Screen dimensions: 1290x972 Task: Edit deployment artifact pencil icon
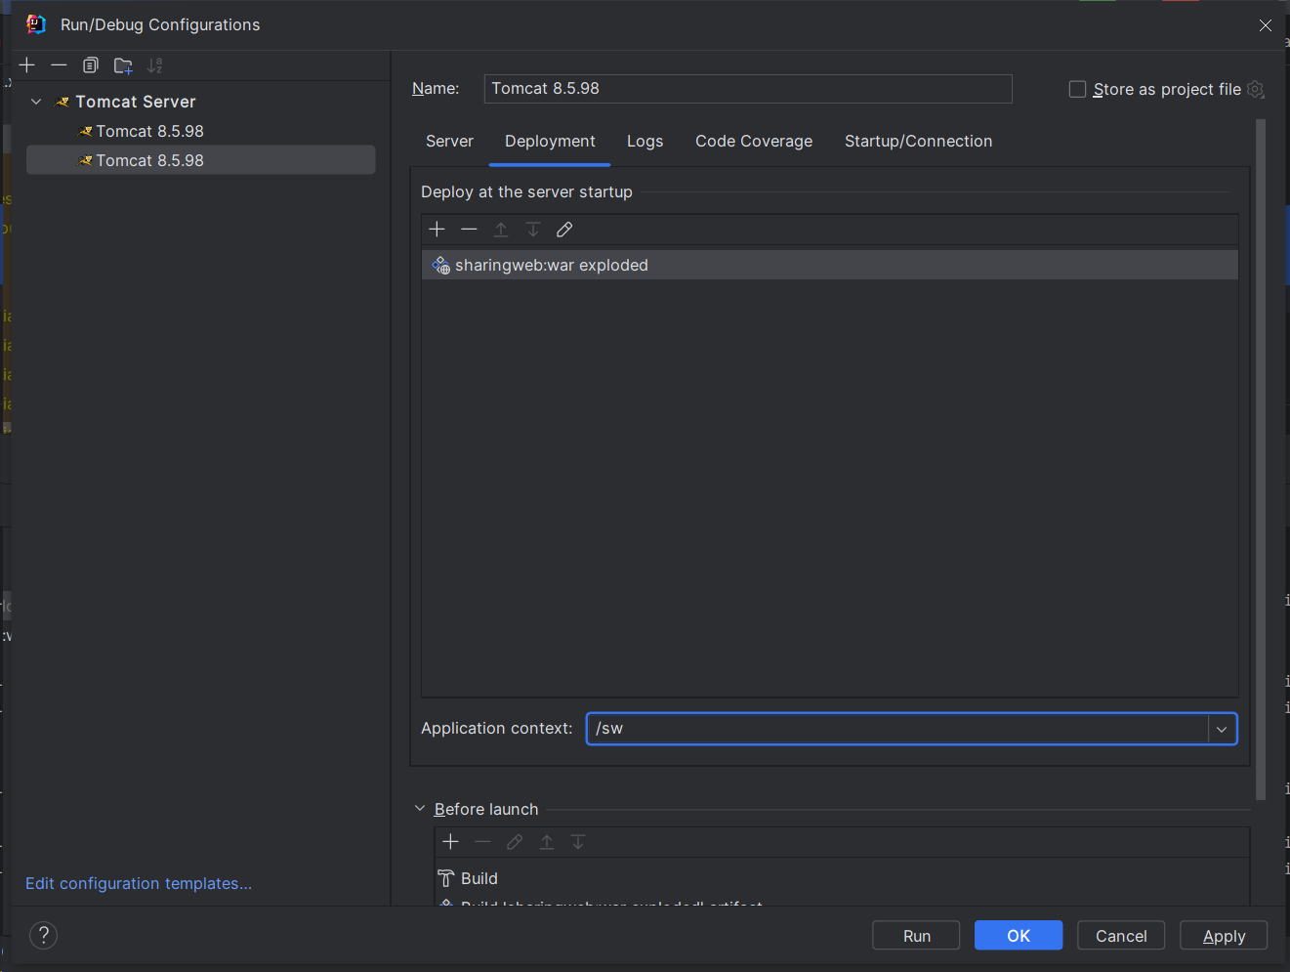coord(564,230)
